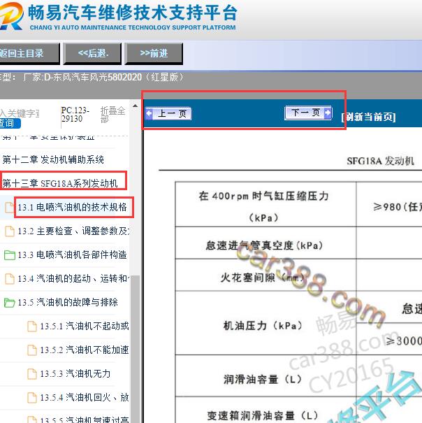Focus the keyword search input field
422x423 pixels.
click(x=20, y=113)
